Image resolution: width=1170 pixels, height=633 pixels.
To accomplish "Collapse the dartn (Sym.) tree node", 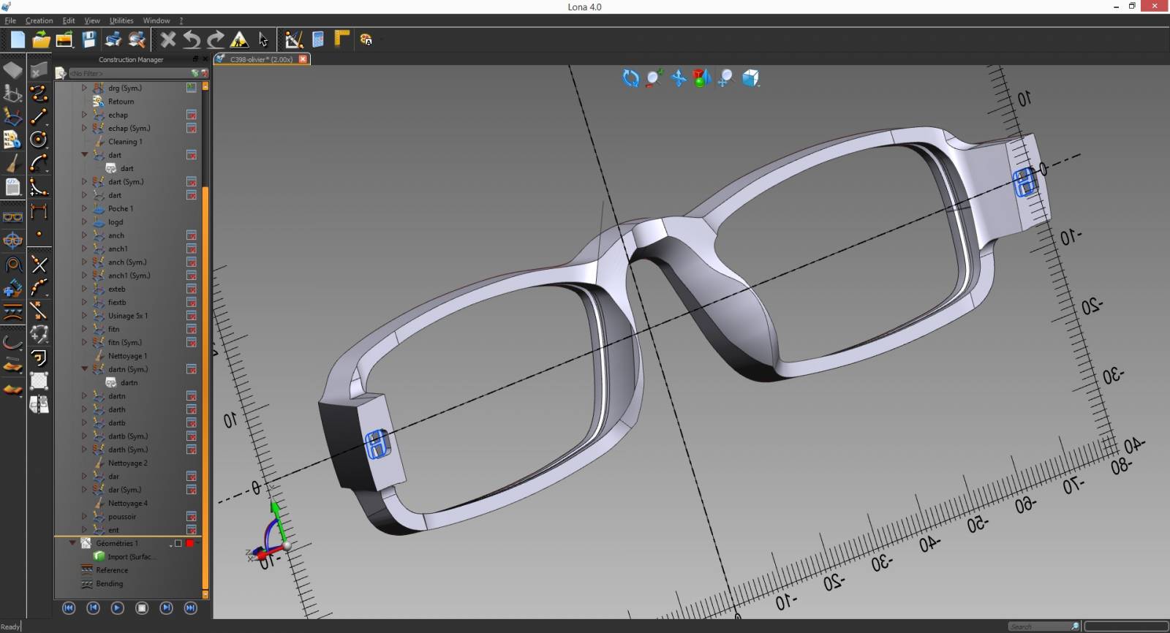I will 84,369.
